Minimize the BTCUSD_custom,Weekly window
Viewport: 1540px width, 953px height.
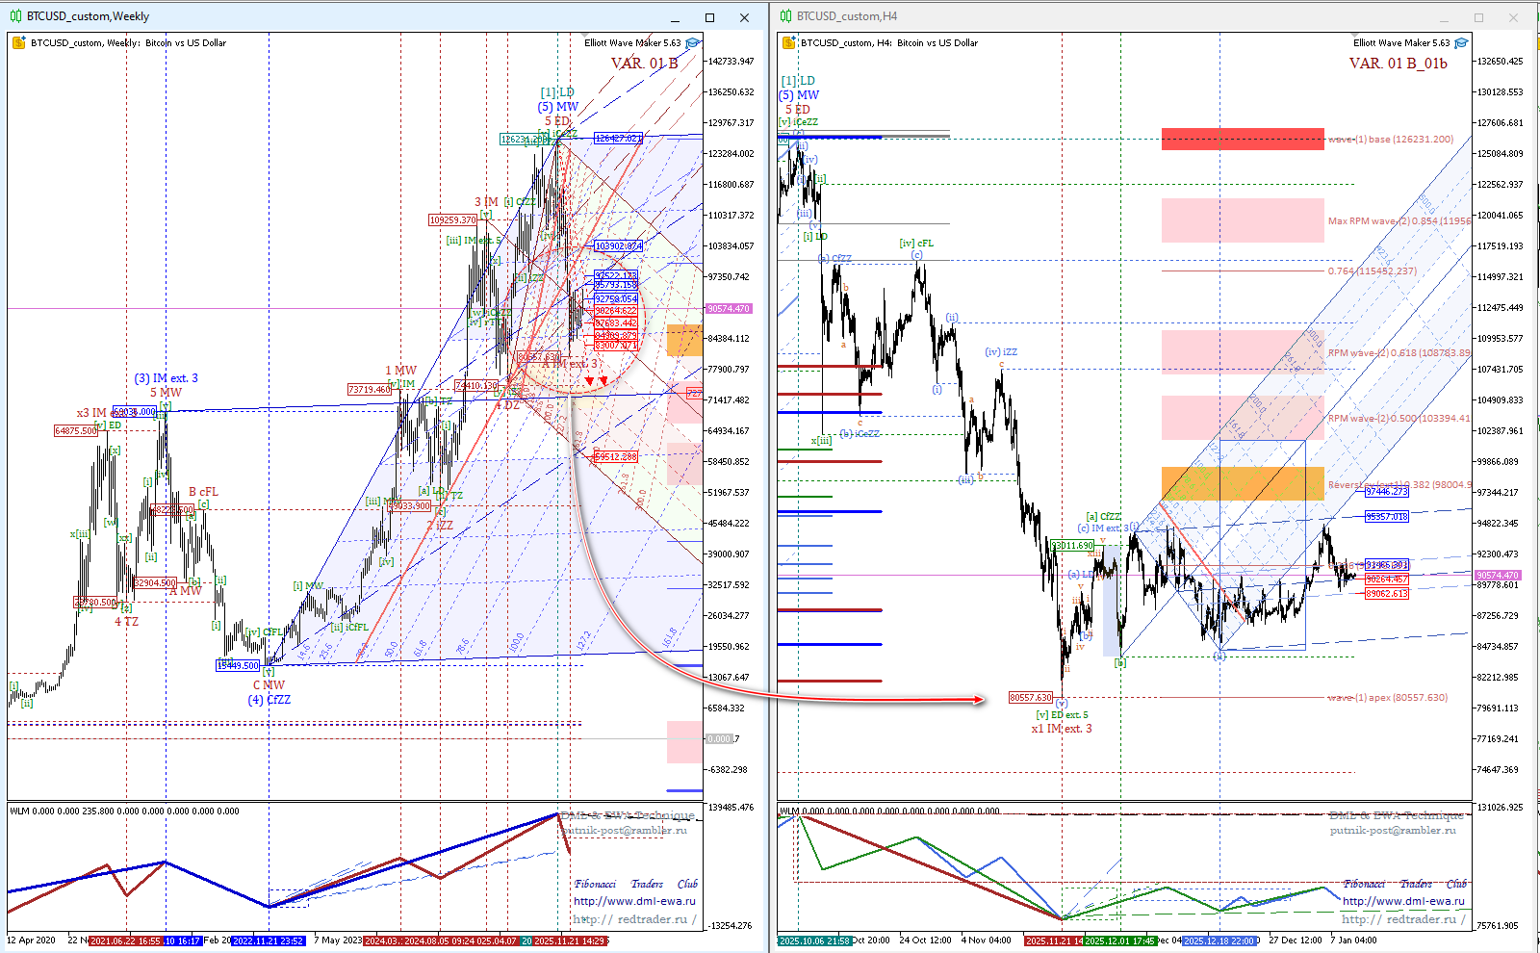click(x=676, y=17)
